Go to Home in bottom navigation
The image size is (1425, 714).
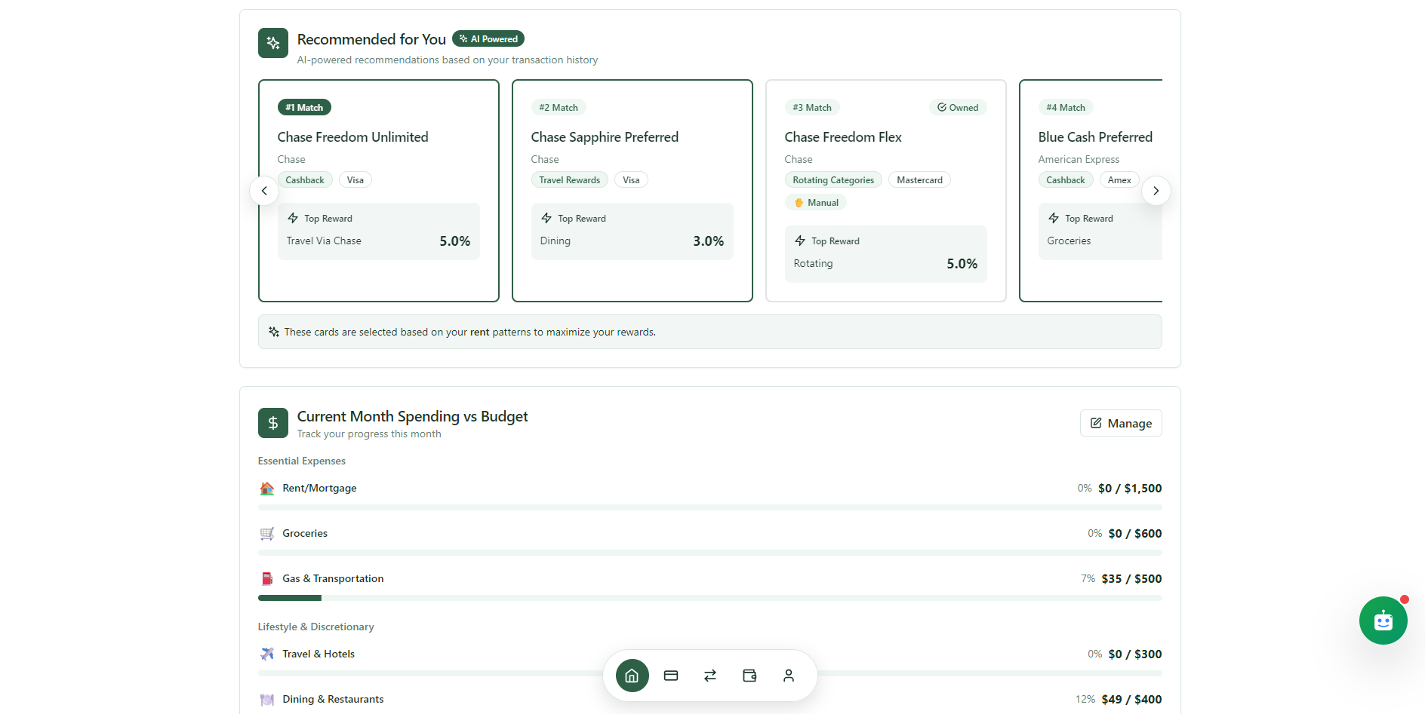click(x=632, y=676)
